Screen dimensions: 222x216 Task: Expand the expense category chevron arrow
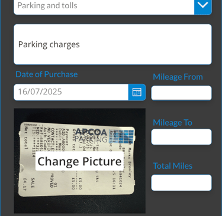(x=203, y=5)
